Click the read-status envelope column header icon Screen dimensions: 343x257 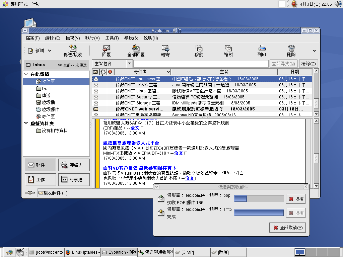(x=95, y=72)
